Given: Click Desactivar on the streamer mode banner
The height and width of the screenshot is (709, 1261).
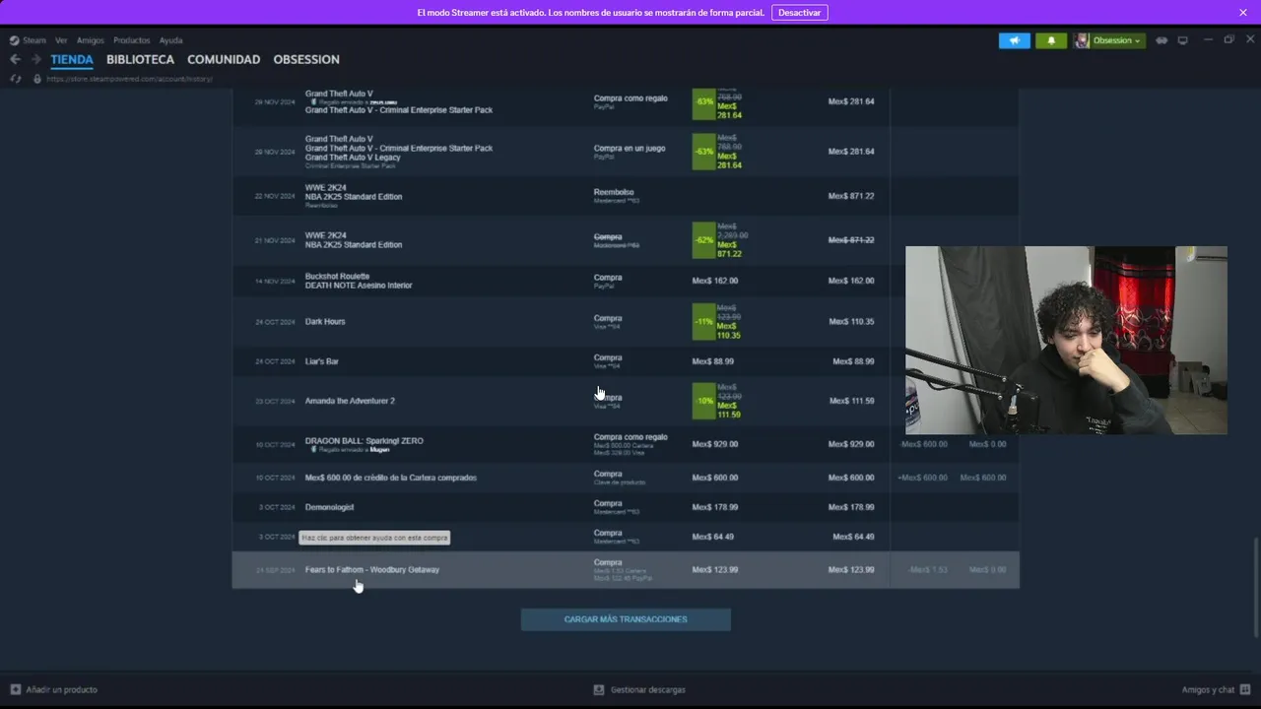Looking at the screenshot, I should [x=799, y=13].
